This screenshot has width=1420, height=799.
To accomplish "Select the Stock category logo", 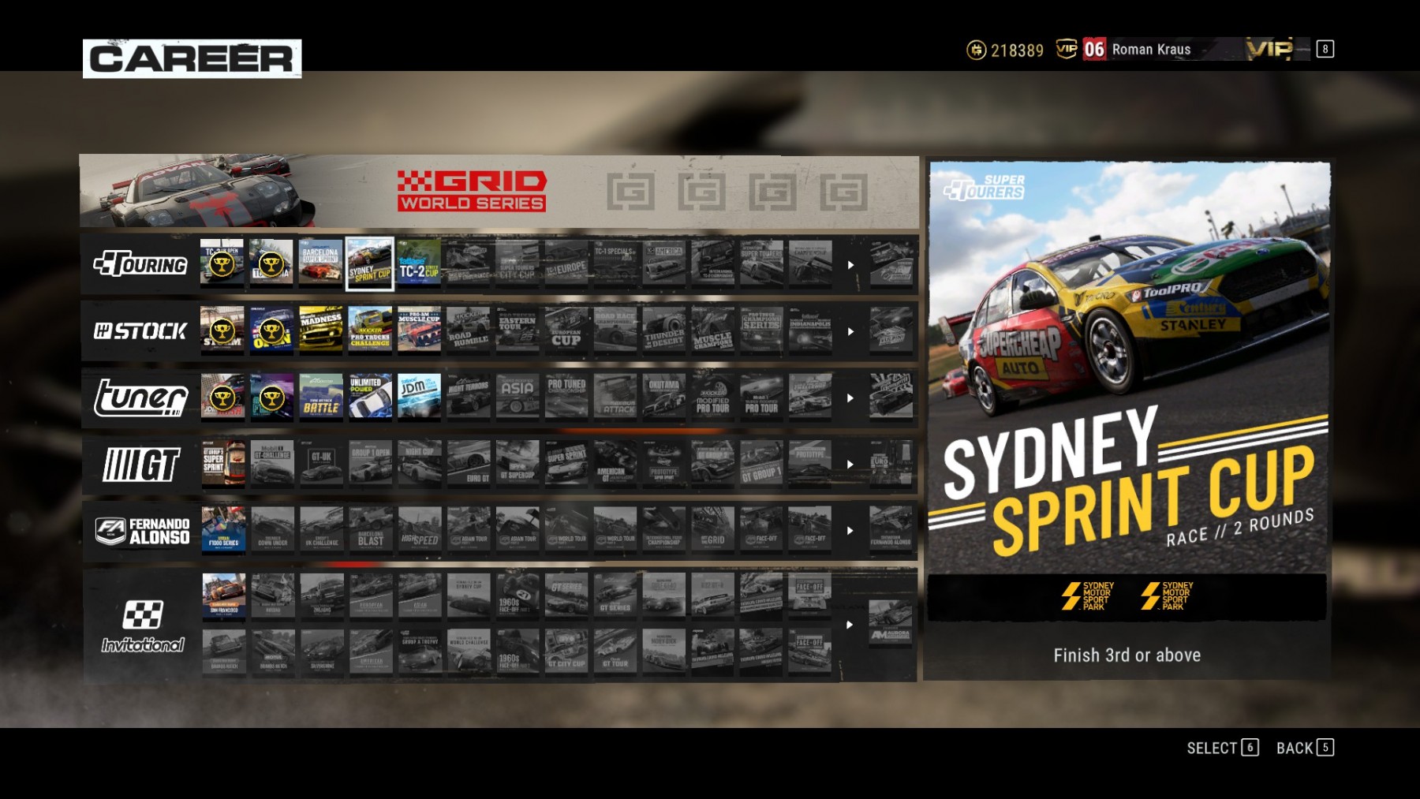I will click(x=140, y=331).
